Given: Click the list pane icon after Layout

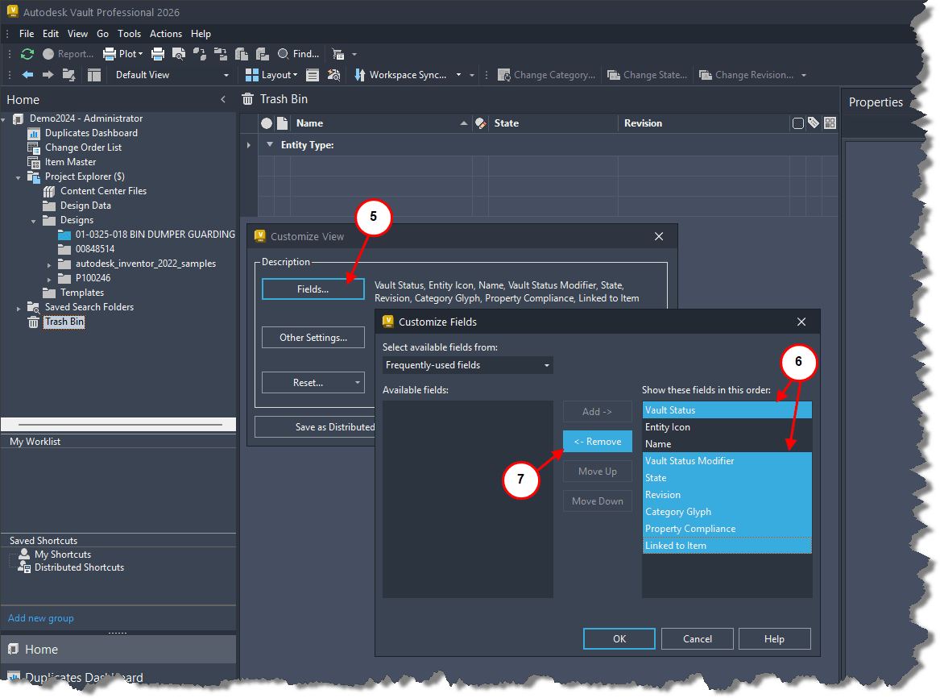Looking at the screenshot, I should [x=313, y=75].
